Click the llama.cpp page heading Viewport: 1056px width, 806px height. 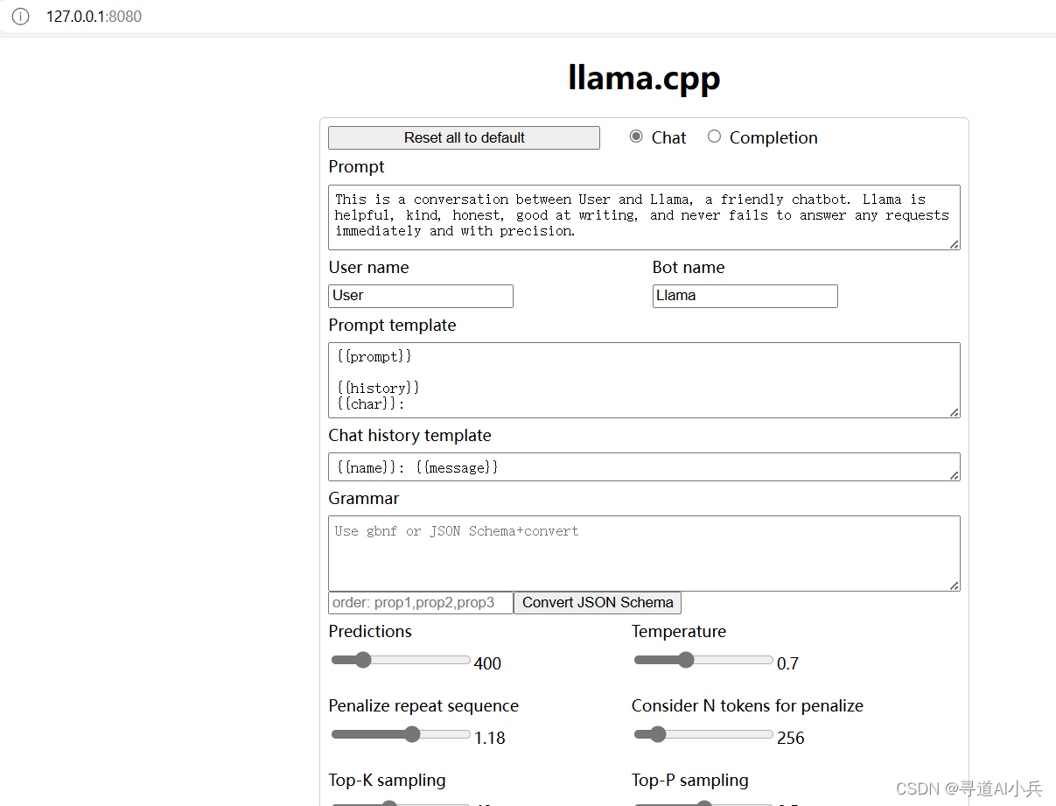(644, 79)
